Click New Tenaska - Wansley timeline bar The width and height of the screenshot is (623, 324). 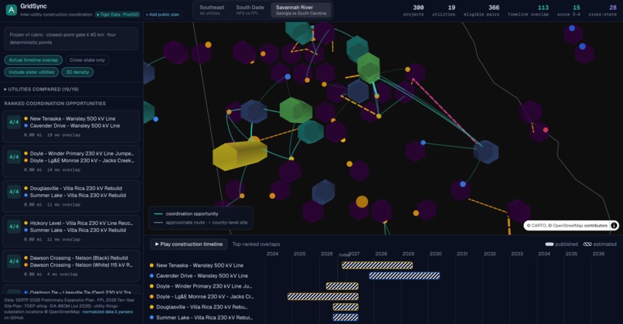tap(377, 265)
